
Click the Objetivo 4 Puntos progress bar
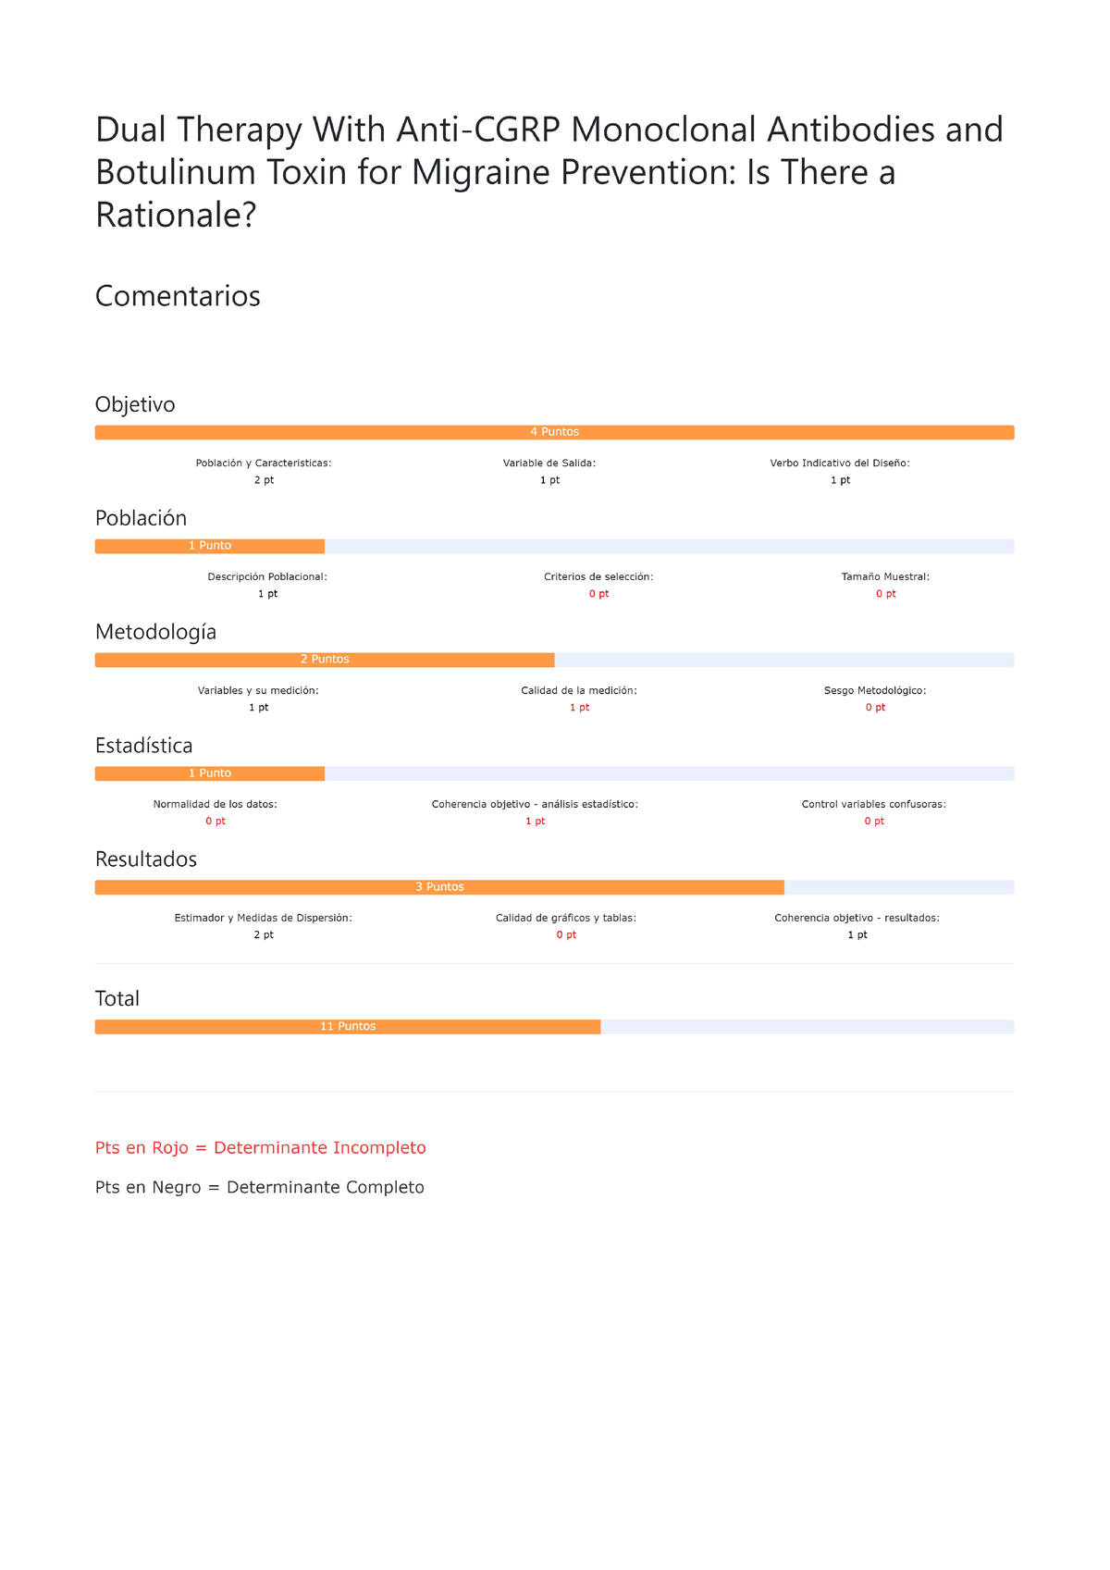554,432
